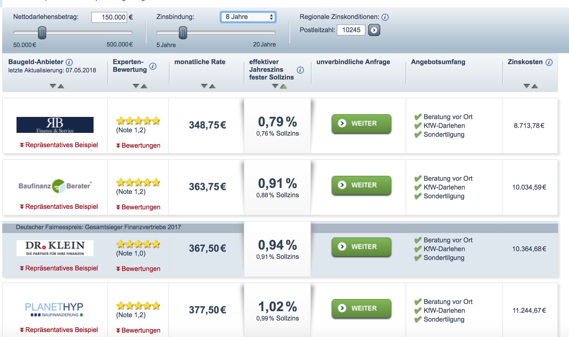Click the unverbindliche Anfrage column header
Screen dimensions: 569x337
353,62
